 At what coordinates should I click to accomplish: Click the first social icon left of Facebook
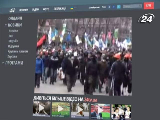coord(109,7)
